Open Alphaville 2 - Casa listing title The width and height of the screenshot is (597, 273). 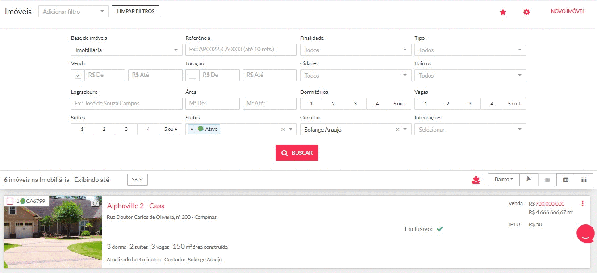click(136, 206)
